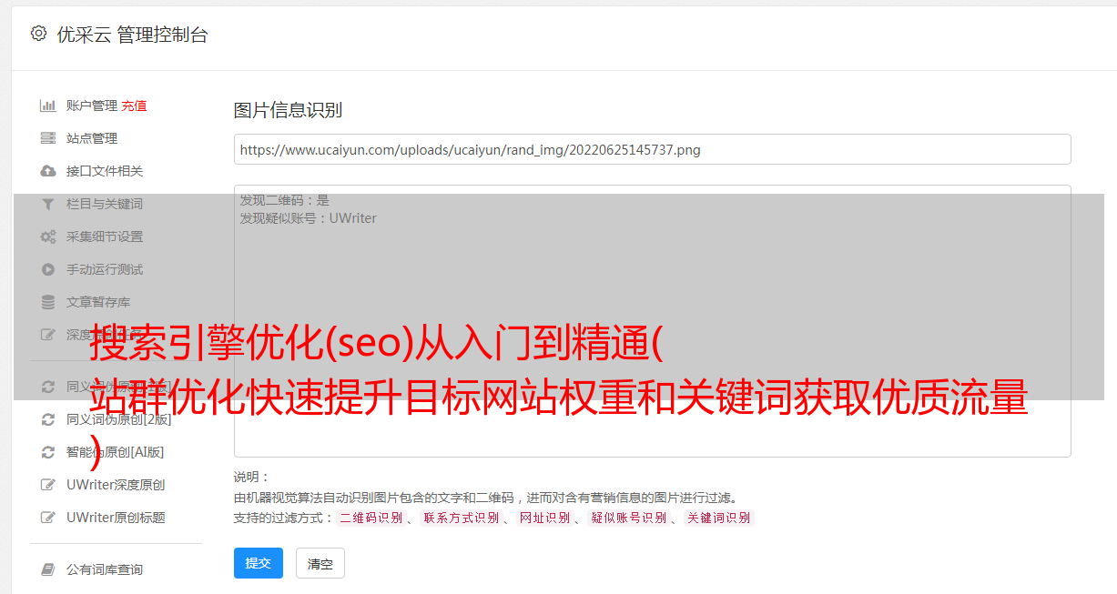Screen dimensions: 1117x594
Task: Click the 关键词识别 filter tag
Action: coord(719,518)
